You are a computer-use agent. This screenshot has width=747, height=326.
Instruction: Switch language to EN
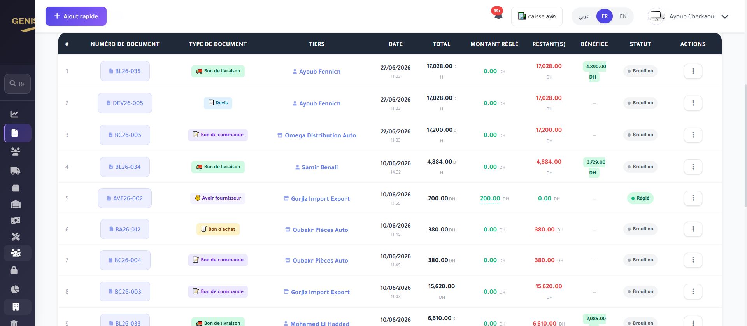pos(623,16)
